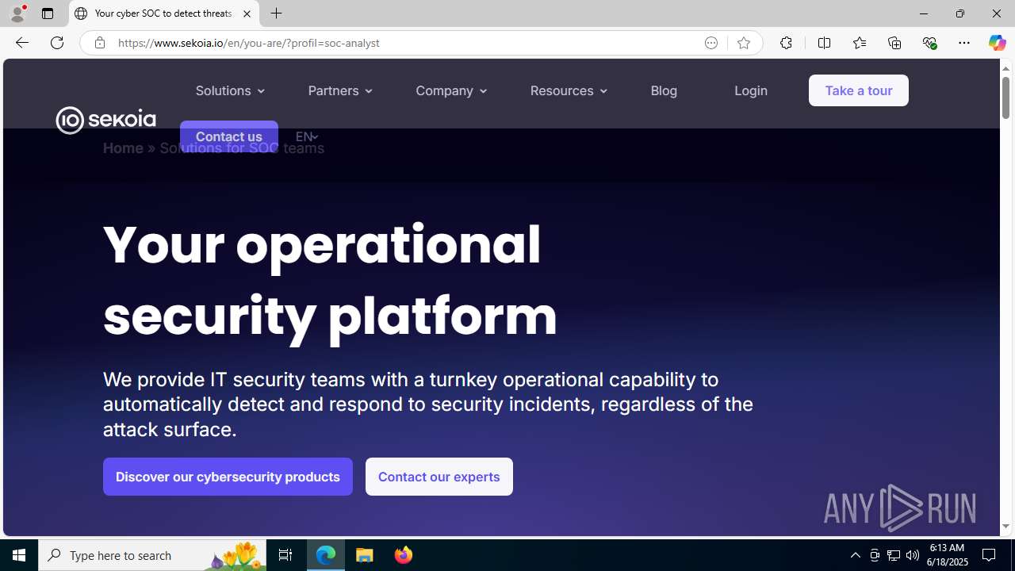Open the Extensions menu
The image size is (1015, 571).
coord(786,43)
